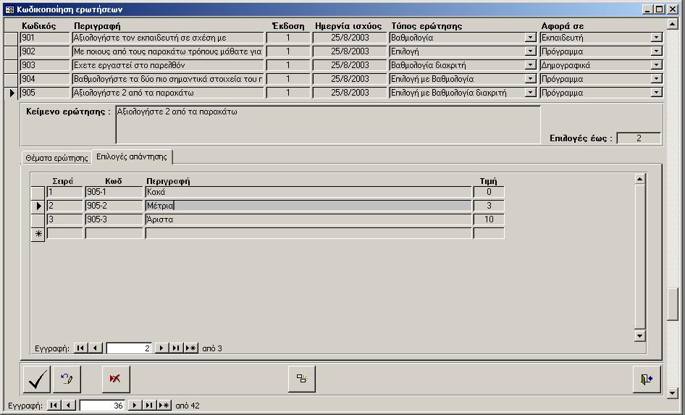Go to previous record in subform navigator

(x=96, y=348)
